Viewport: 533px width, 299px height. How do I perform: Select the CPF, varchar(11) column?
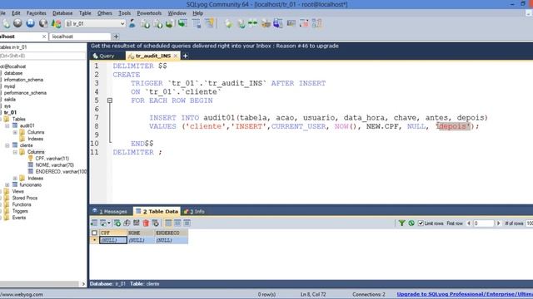tap(52, 159)
